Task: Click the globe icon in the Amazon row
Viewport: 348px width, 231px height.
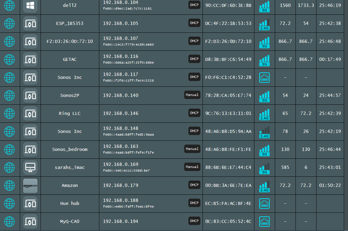Action: coord(10,185)
